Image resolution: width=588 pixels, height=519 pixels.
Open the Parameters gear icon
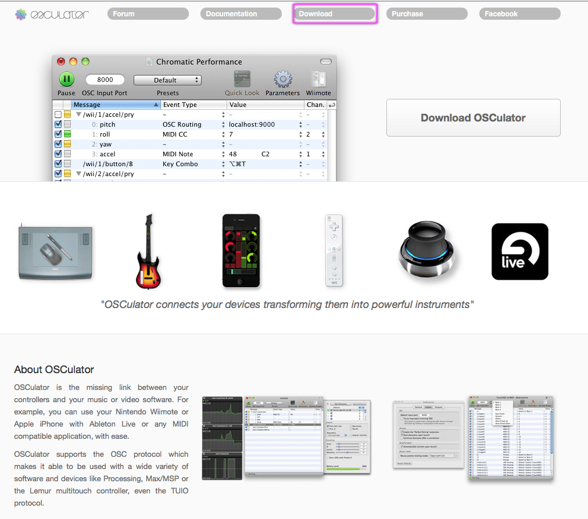click(282, 80)
